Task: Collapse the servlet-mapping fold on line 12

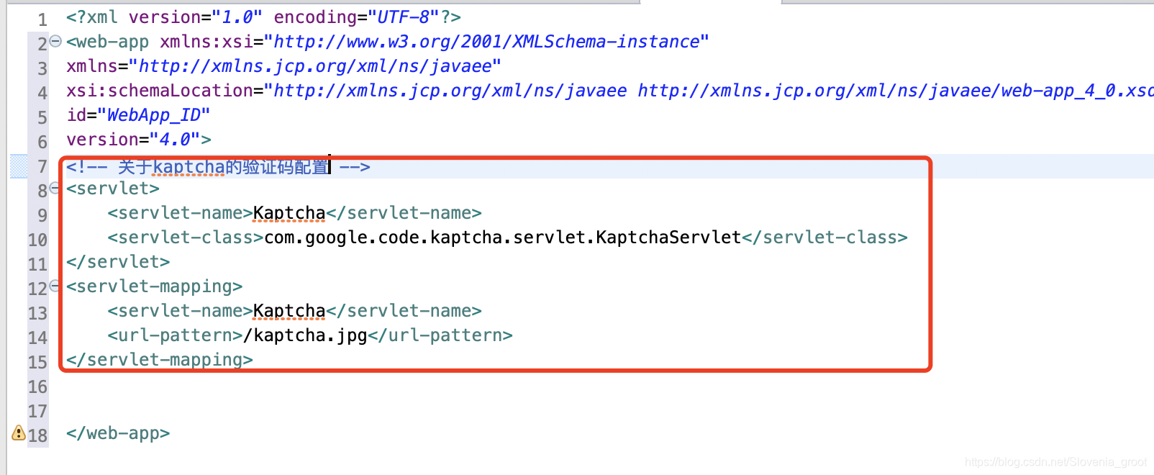Action: point(55,286)
